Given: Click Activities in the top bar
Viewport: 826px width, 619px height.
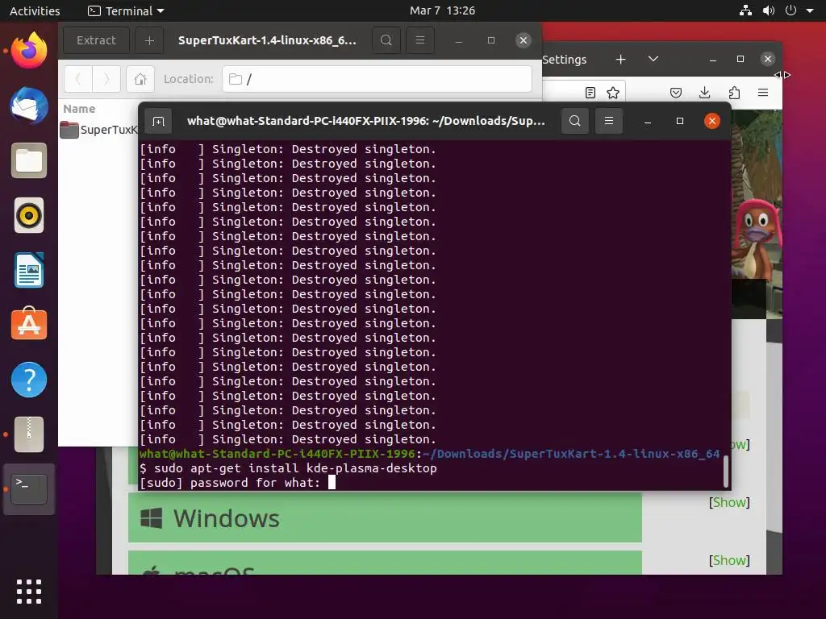Looking at the screenshot, I should coord(35,10).
